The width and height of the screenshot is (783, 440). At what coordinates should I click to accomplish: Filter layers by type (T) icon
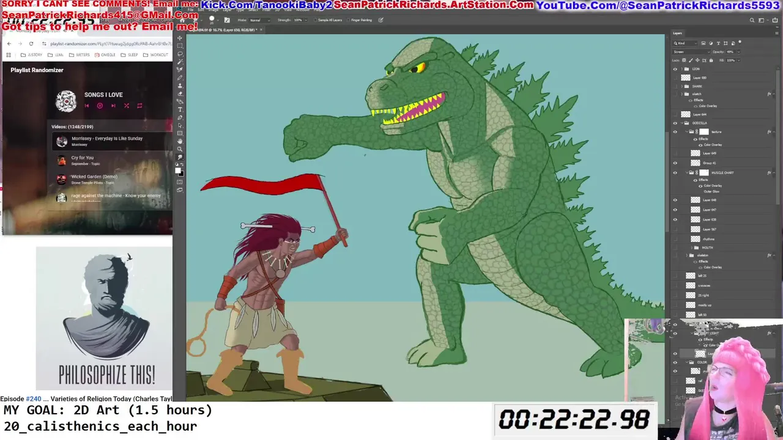pyautogui.click(x=718, y=43)
